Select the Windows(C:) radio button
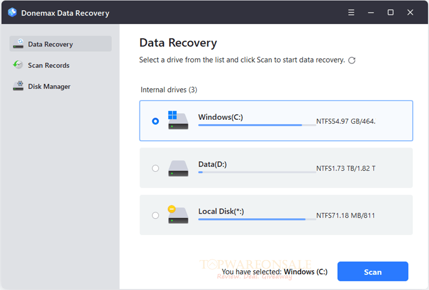This screenshot has height=290, width=429. coord(156,121)
